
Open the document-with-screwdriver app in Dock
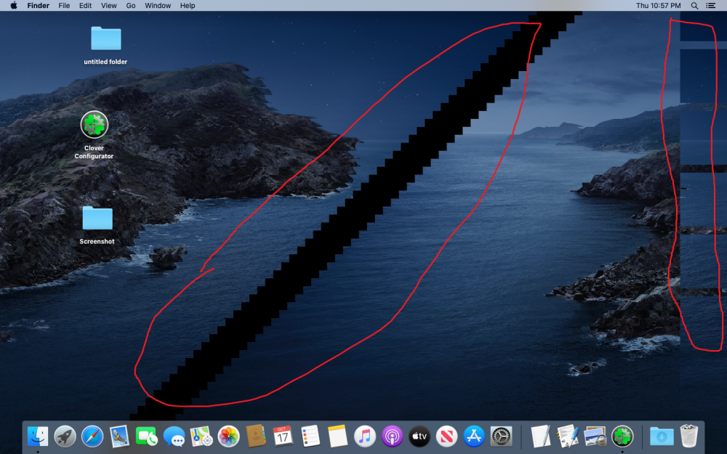pyautogui.click(x=568, y=437)
